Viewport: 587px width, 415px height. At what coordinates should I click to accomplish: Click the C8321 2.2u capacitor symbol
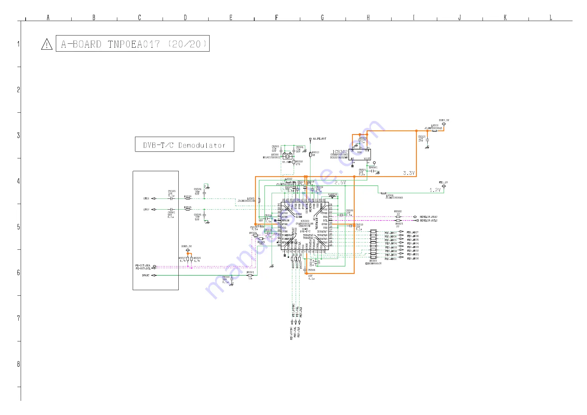point(373,171)
